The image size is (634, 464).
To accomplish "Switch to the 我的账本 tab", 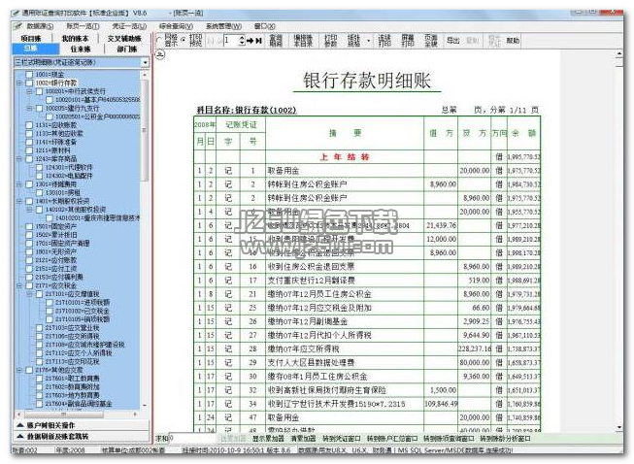I will coord(75,39).
